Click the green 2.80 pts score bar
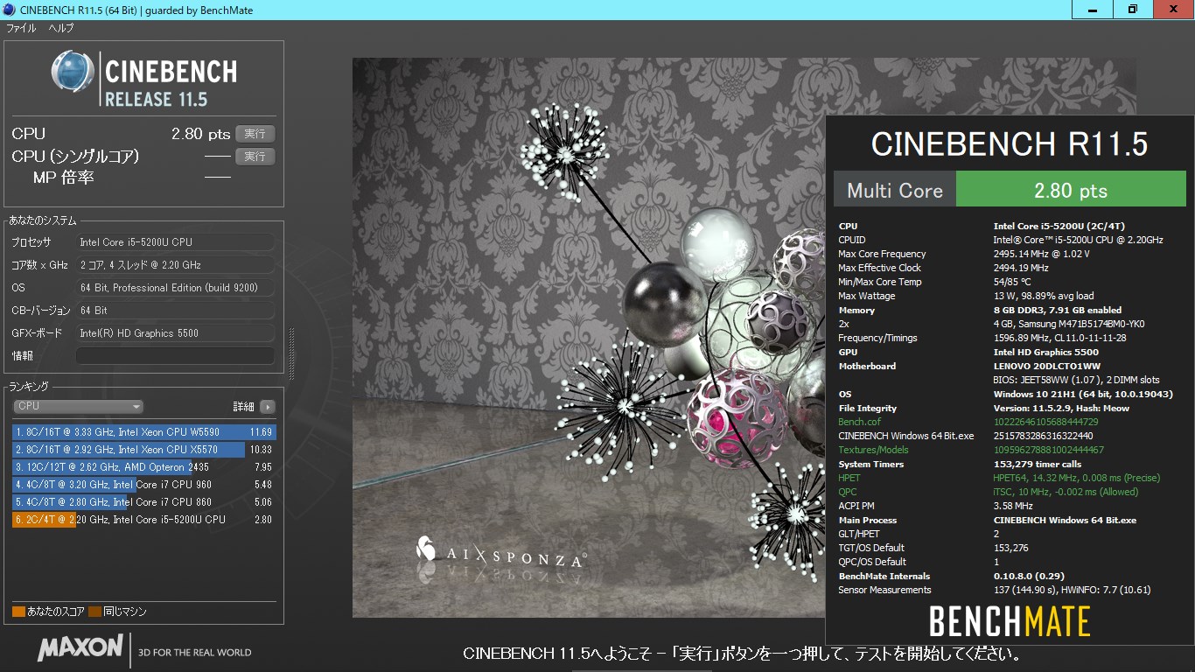The image size is (1195, 672). 1071,190
